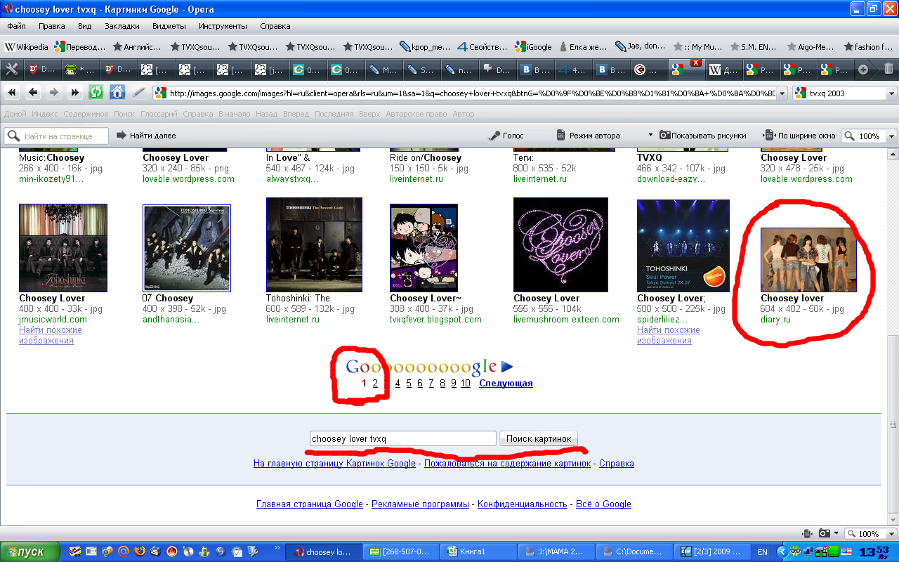Reload the page with green refresh icon
Viewport: 899px width, 562px height.
click(96, 93)
